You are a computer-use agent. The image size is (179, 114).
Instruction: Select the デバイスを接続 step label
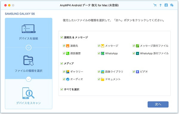28,38
